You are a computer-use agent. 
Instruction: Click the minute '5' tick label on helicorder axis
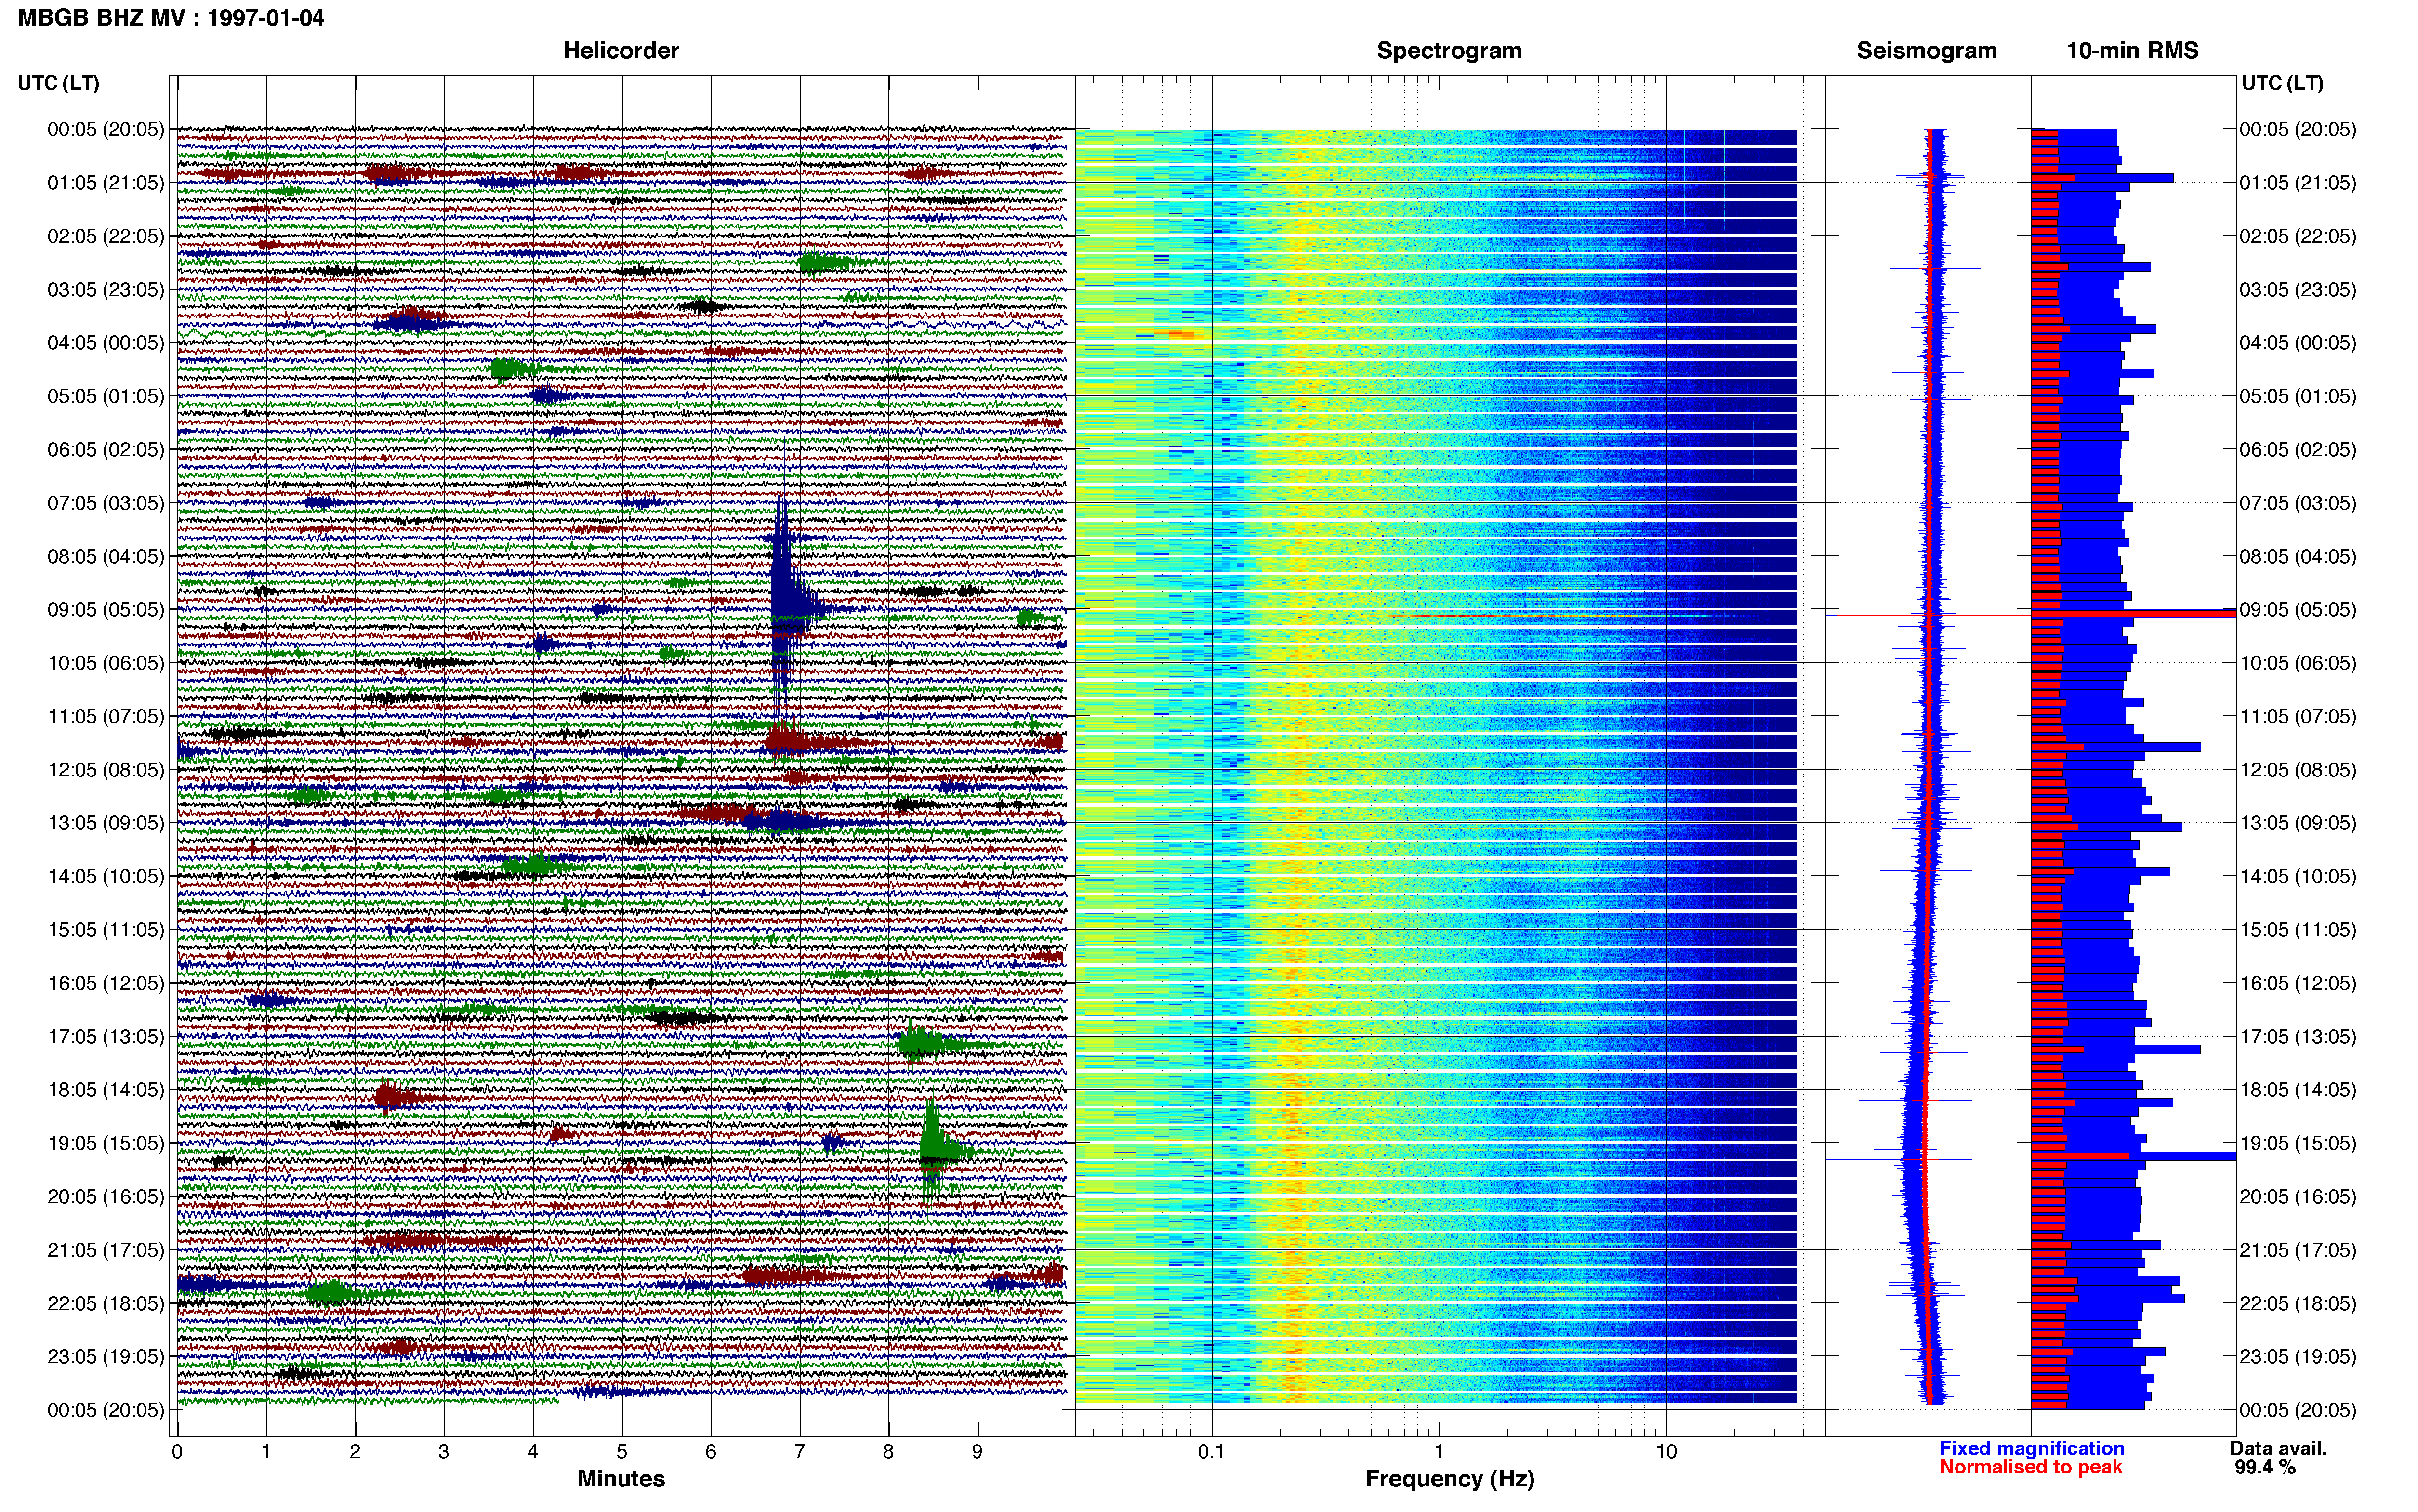pyautogui.click(x=622, y=1452)
